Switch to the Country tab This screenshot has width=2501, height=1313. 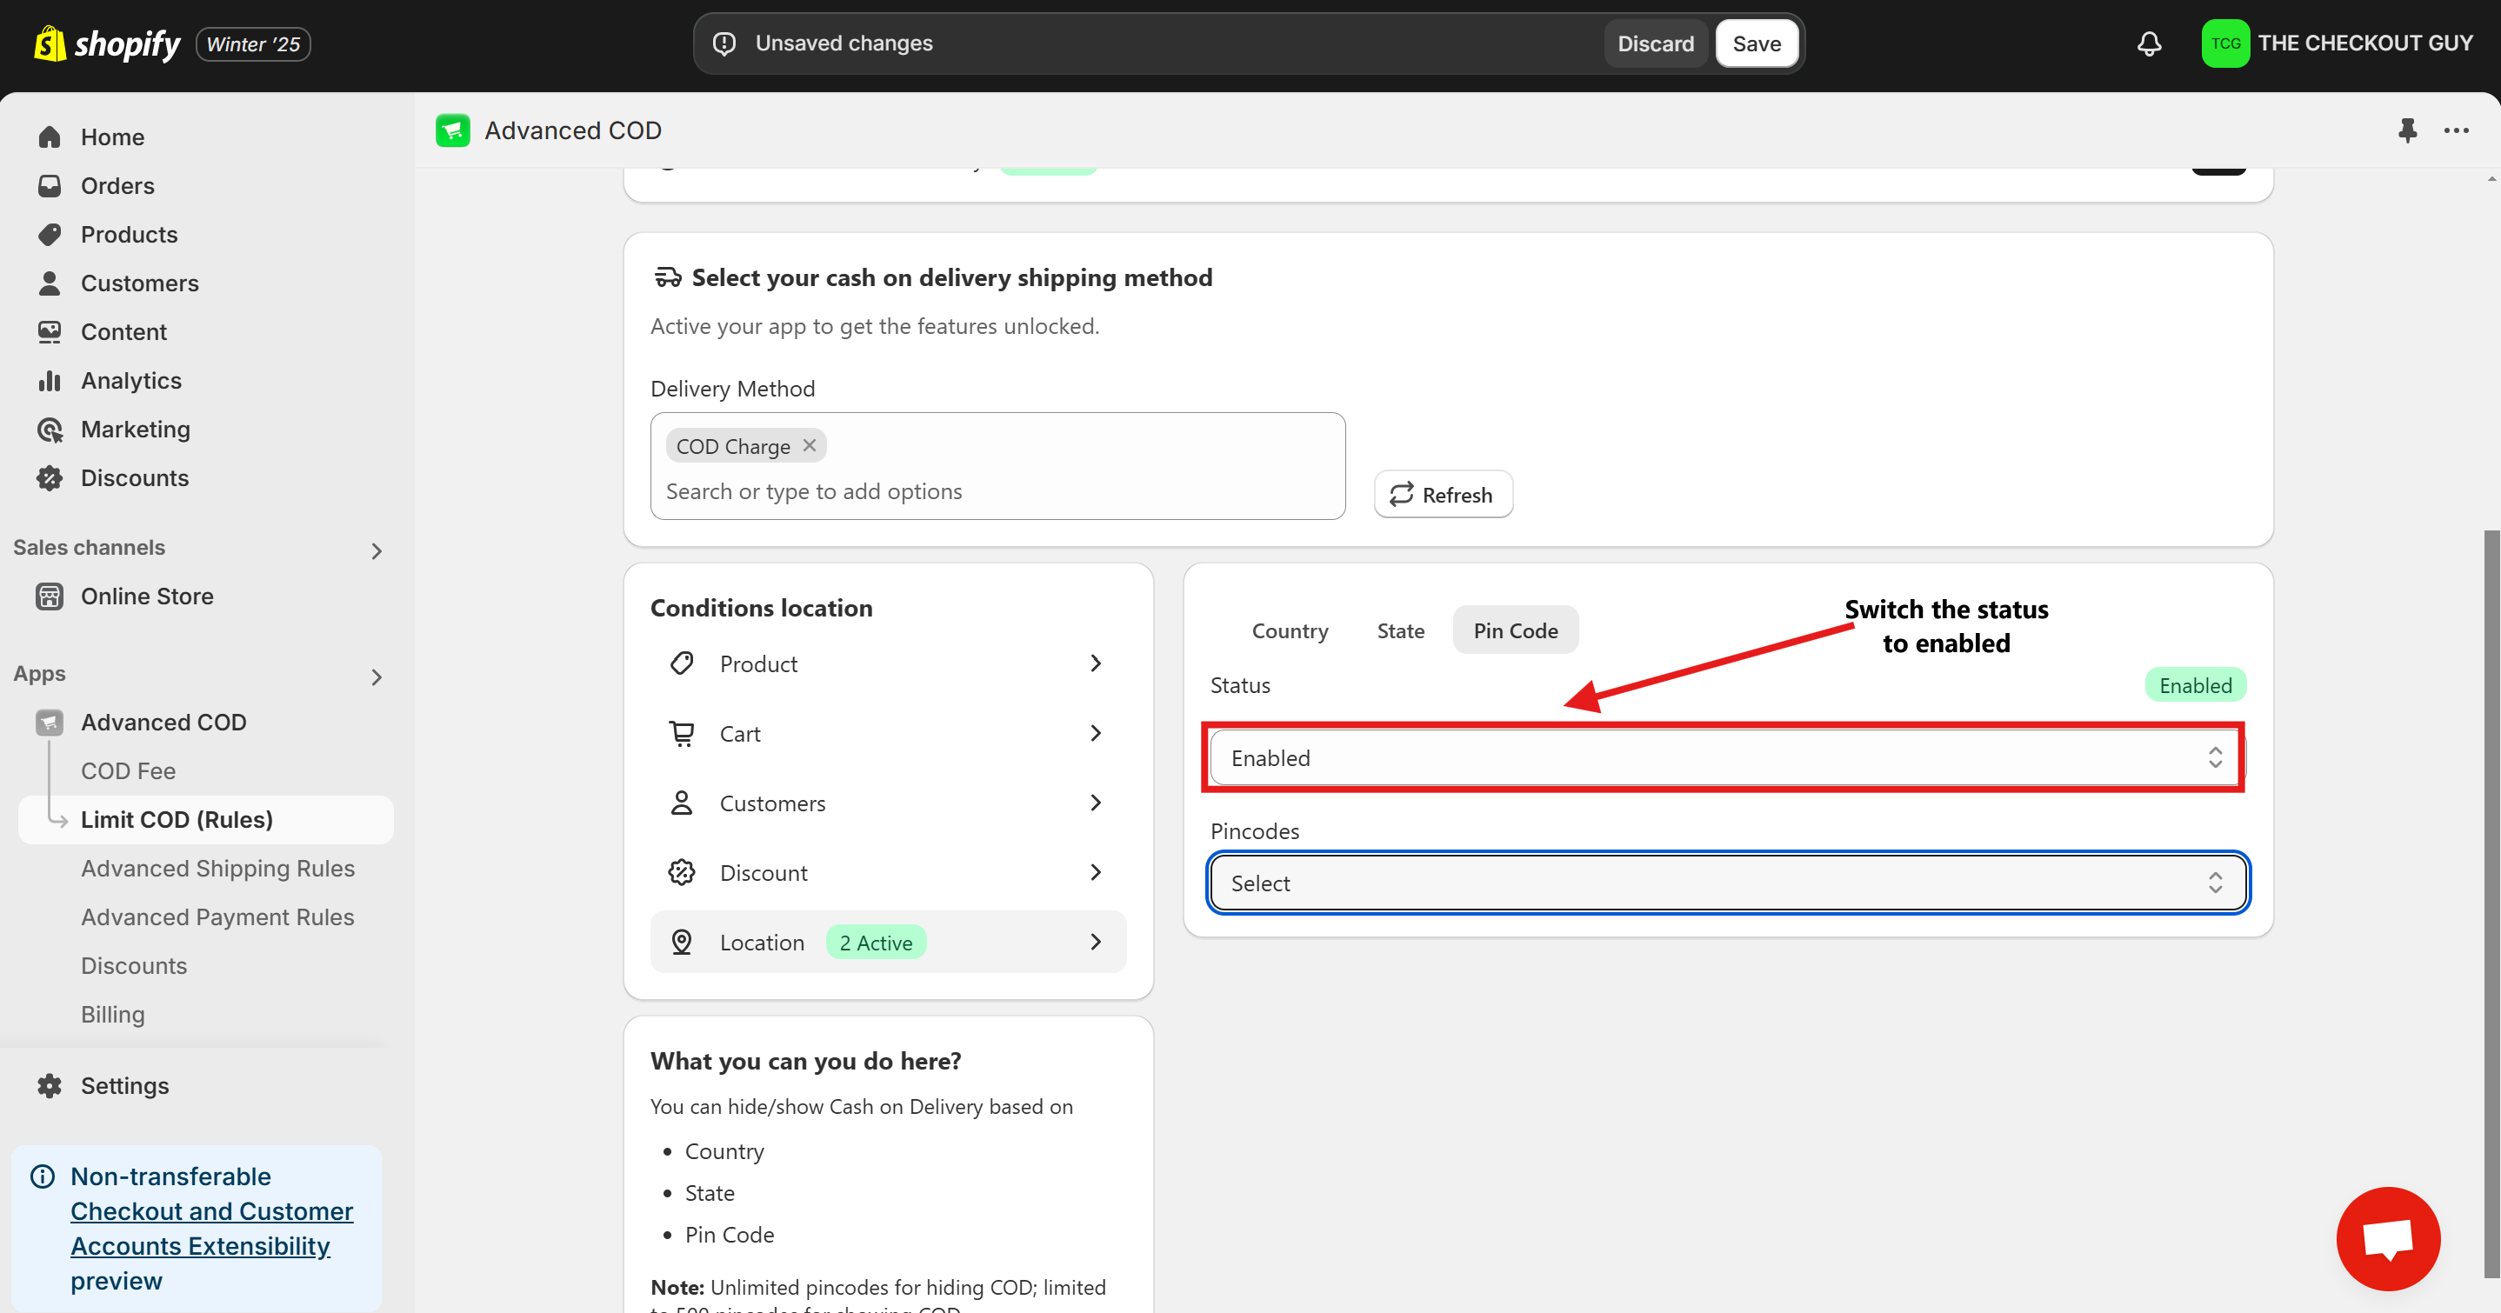1290,630
